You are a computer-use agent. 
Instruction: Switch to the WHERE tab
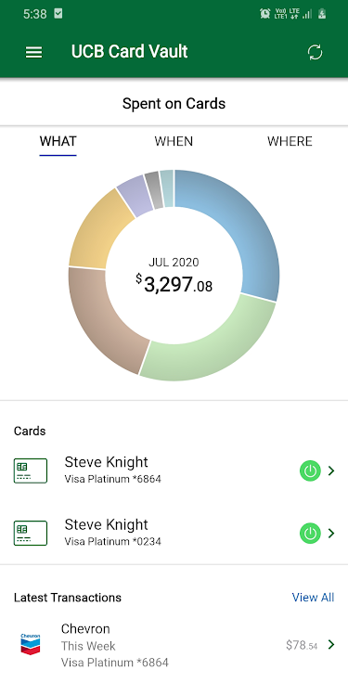click(290, 142)
